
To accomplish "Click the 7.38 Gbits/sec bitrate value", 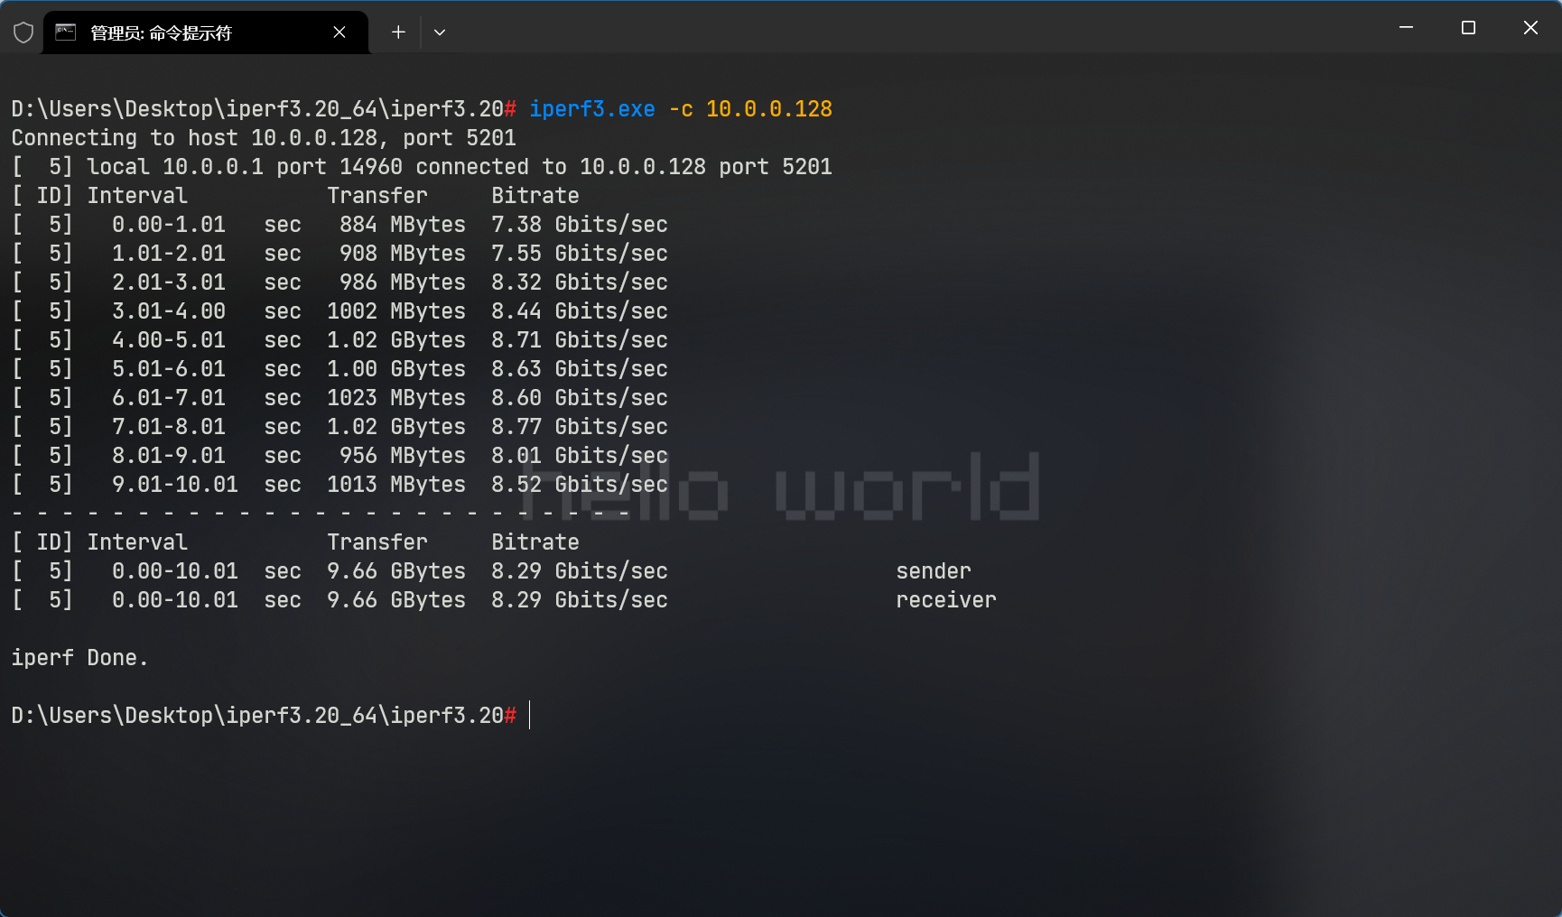I will point(579,225).
